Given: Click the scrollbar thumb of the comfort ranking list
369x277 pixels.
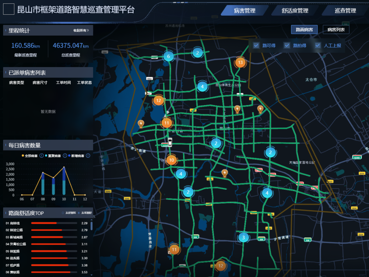Looking at the screenshot, I should pyautogui.click(x=92, y=226).
